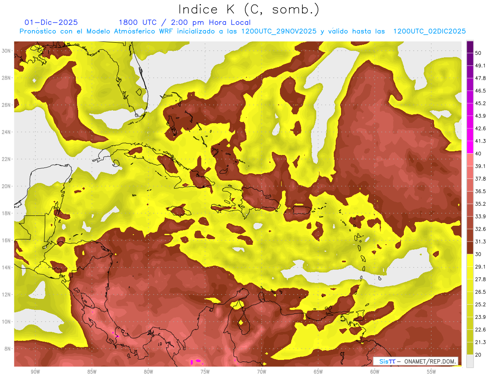The width and height of the screenshot is (489, 377).
Task: Click the 60W longitude label
Action: coord(375,372)
